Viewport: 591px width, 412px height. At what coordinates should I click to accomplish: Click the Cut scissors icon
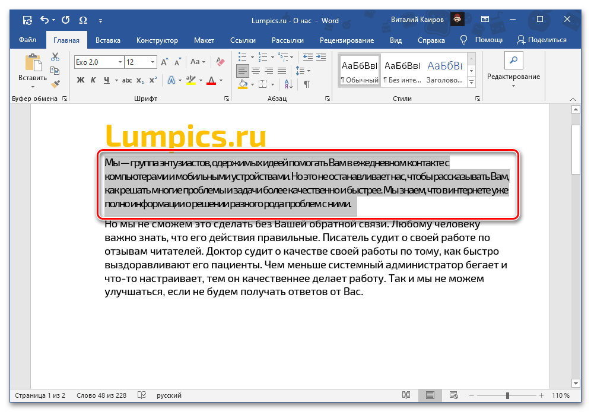pos(55,57)
